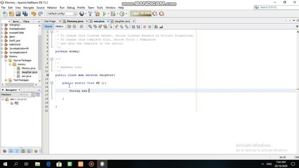Click Shift Line Right icon
Viewport: 299px width, 168px height.
tap(138, 27)
